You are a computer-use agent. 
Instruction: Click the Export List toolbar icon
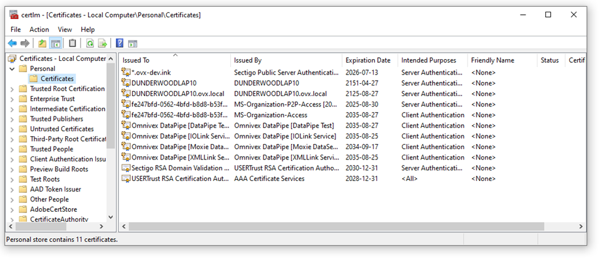tap(102, 43)
